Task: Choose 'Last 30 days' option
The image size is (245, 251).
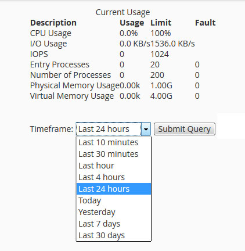Action: coord(114,235)
